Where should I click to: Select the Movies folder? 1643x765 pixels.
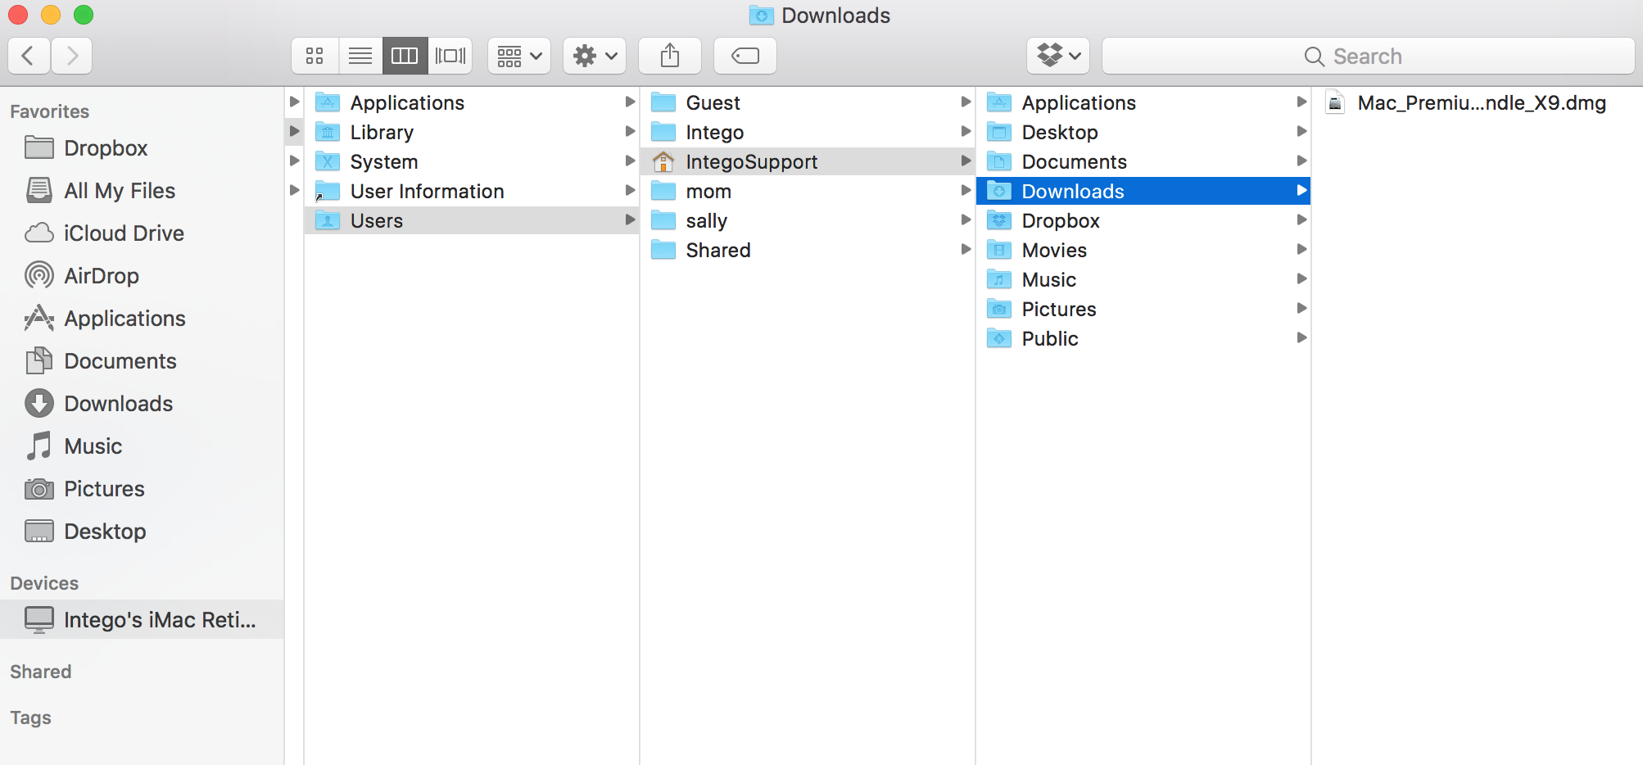coord(1143,250)
